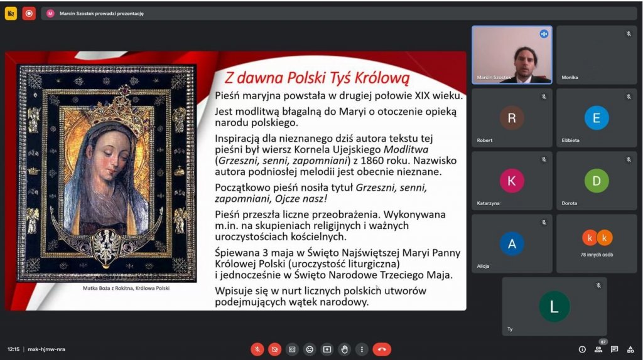Select Dorota's participant tile
Viewport: 643px width, 360px height.
pos(597,181)
